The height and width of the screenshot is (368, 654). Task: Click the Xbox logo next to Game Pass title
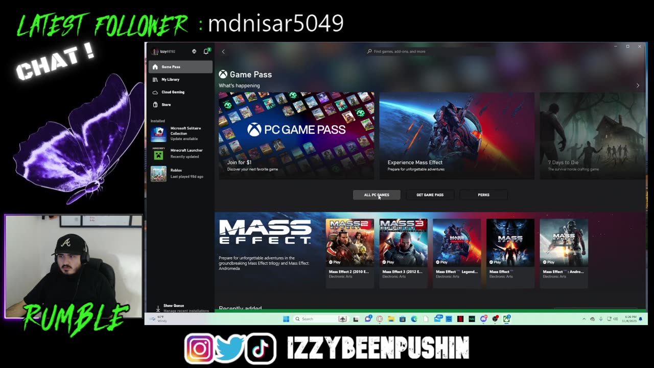[223, 75]
